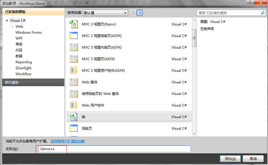Click the 类 C# class template icon

(x=74, y=117)
